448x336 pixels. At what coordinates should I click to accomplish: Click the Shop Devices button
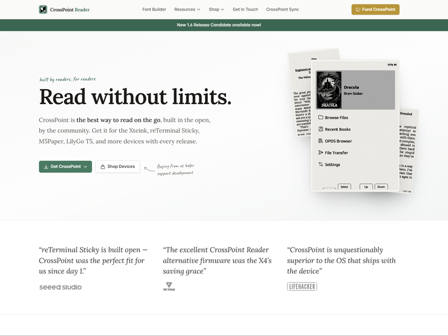[118, 166]
